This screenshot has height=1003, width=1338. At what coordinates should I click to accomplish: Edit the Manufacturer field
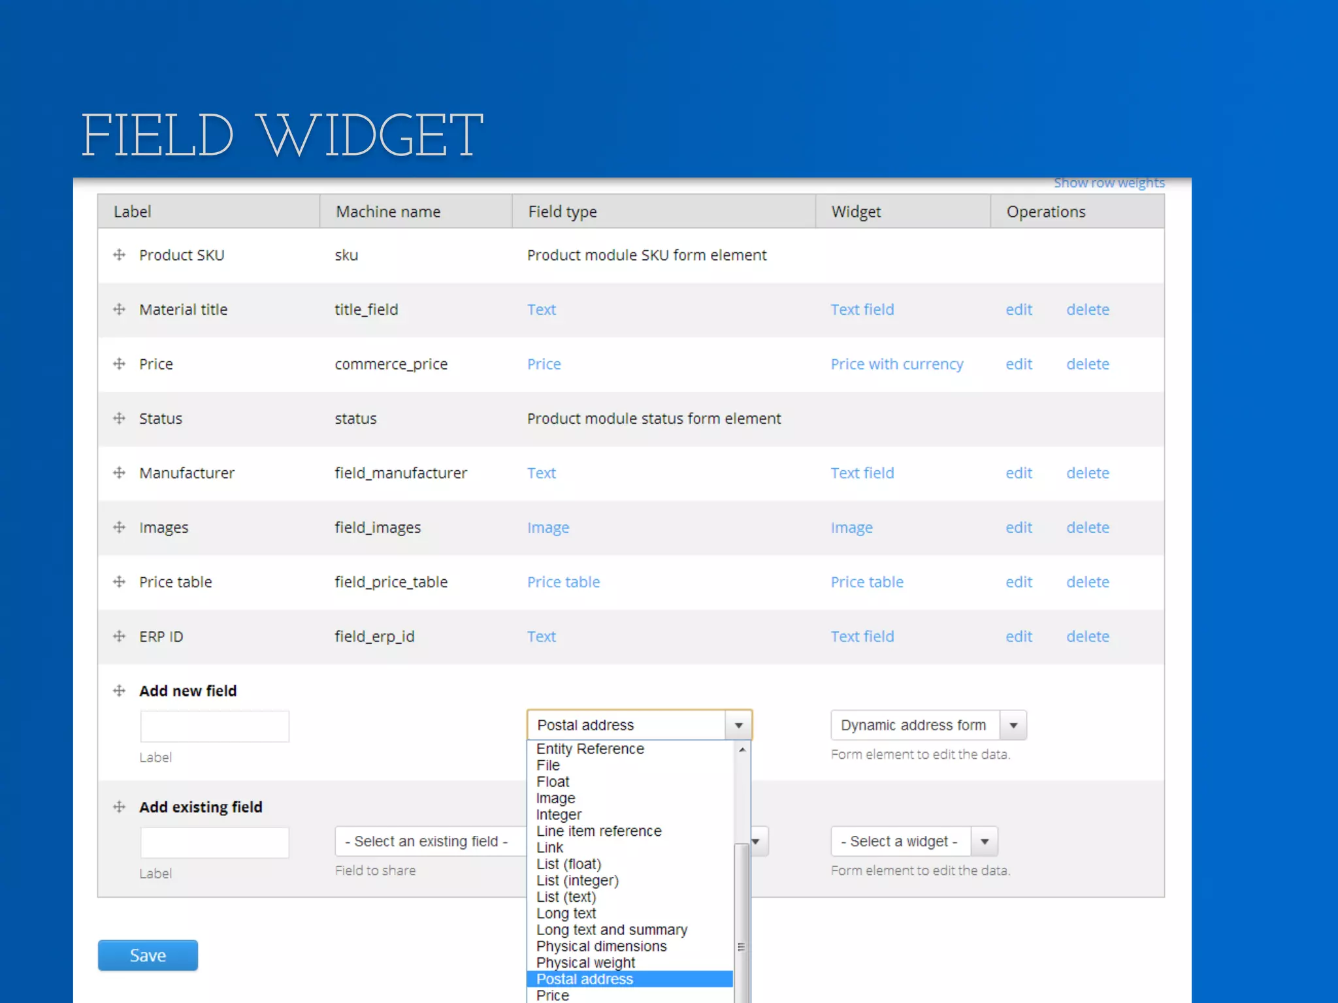(1019, 473)
